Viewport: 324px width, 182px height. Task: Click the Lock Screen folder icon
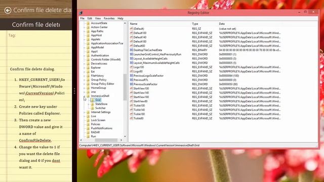88,120
